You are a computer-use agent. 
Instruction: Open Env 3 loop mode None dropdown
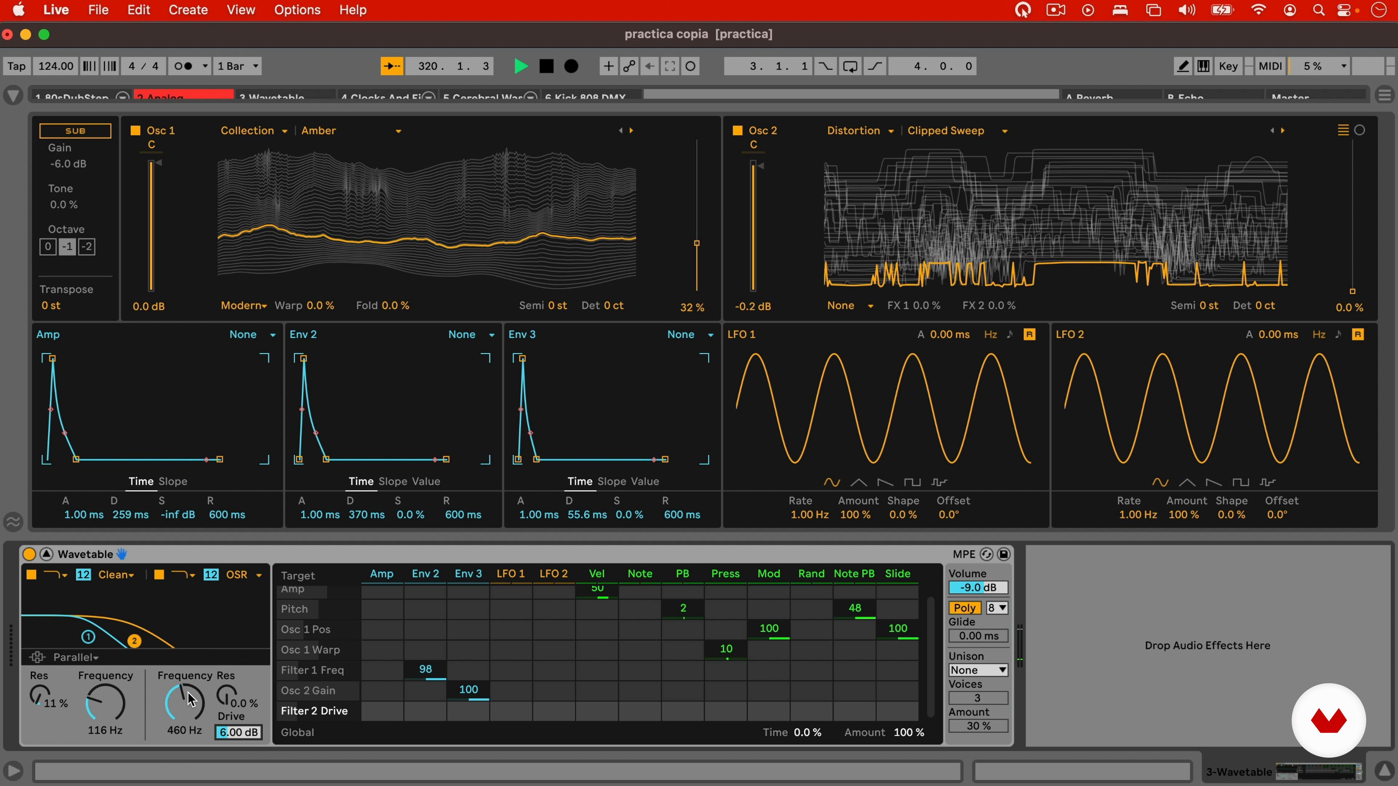point(690,335)
